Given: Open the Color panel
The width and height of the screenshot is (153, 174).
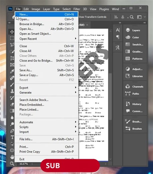Looking at the screenshot, I should pyautogui.click(x=135, y=37).
